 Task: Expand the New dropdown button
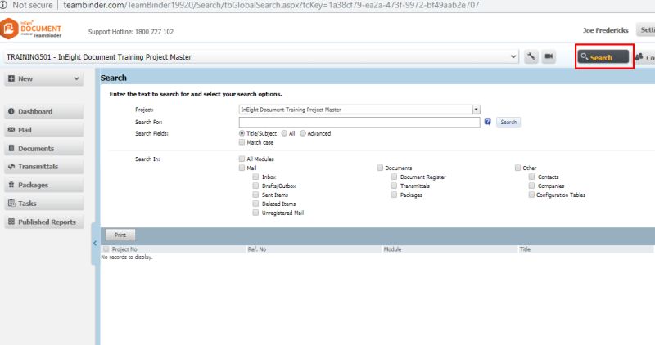pos(44,78)
